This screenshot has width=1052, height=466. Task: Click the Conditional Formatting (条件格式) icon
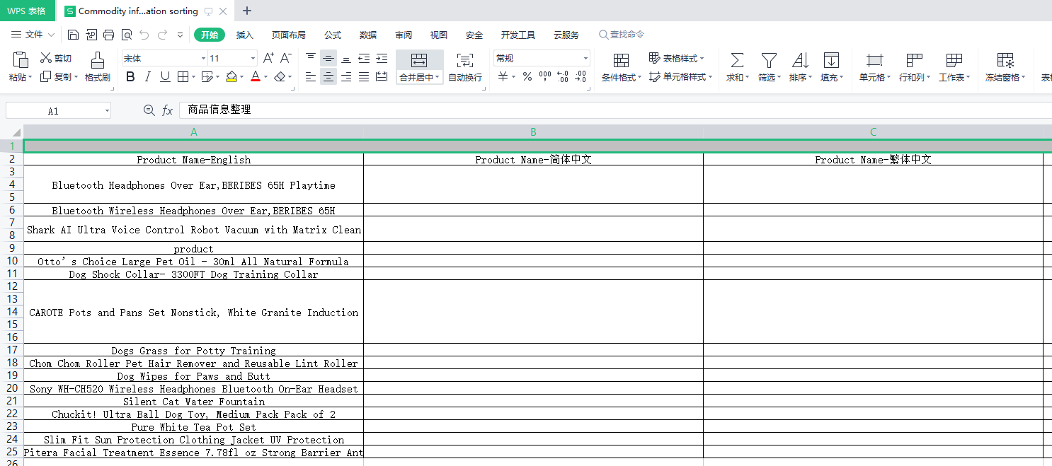tap(621, 60)
